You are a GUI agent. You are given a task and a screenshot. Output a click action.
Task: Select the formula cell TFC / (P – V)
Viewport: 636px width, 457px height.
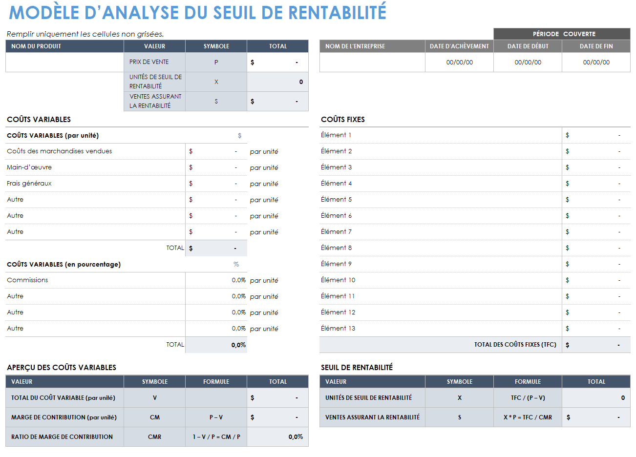[x=528, y=398]
